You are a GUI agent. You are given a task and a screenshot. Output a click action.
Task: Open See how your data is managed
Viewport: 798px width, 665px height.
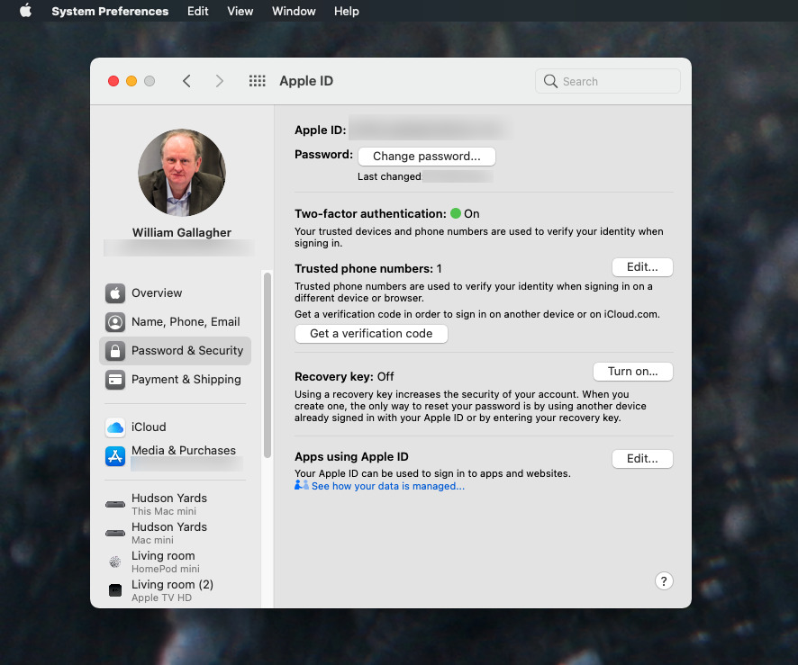[x=386, y=485]
